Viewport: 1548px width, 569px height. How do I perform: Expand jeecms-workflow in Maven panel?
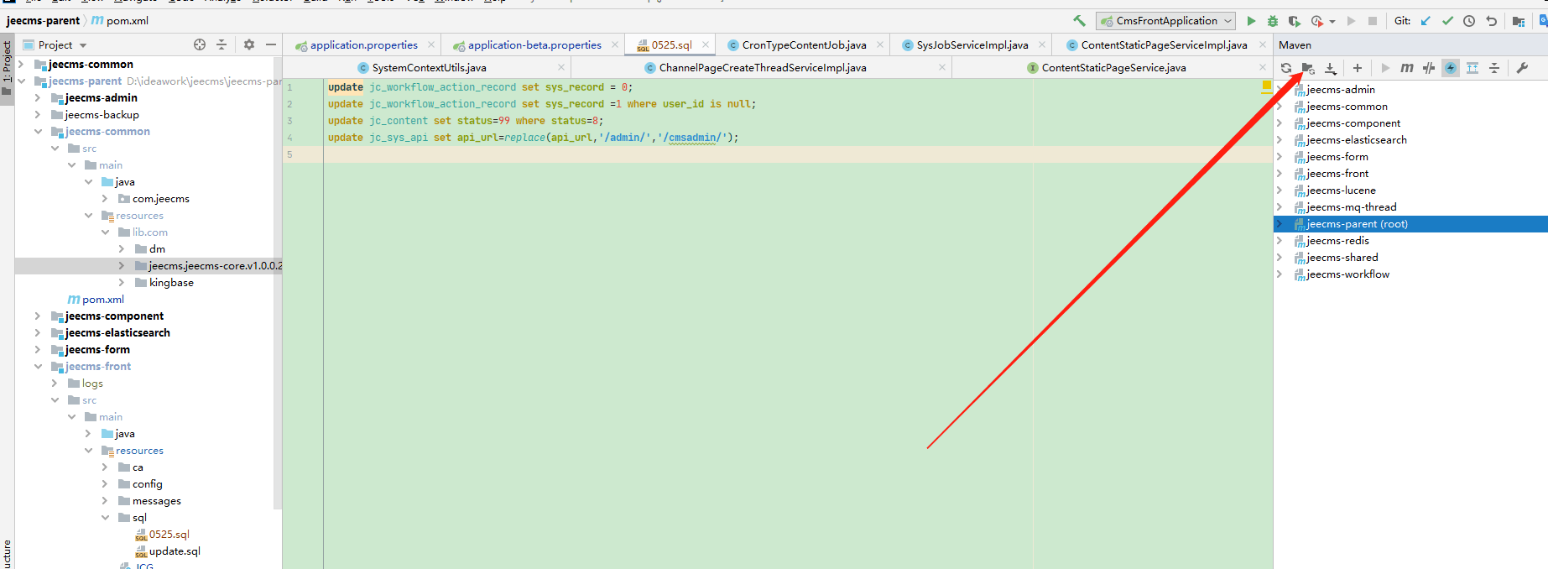1280,274
